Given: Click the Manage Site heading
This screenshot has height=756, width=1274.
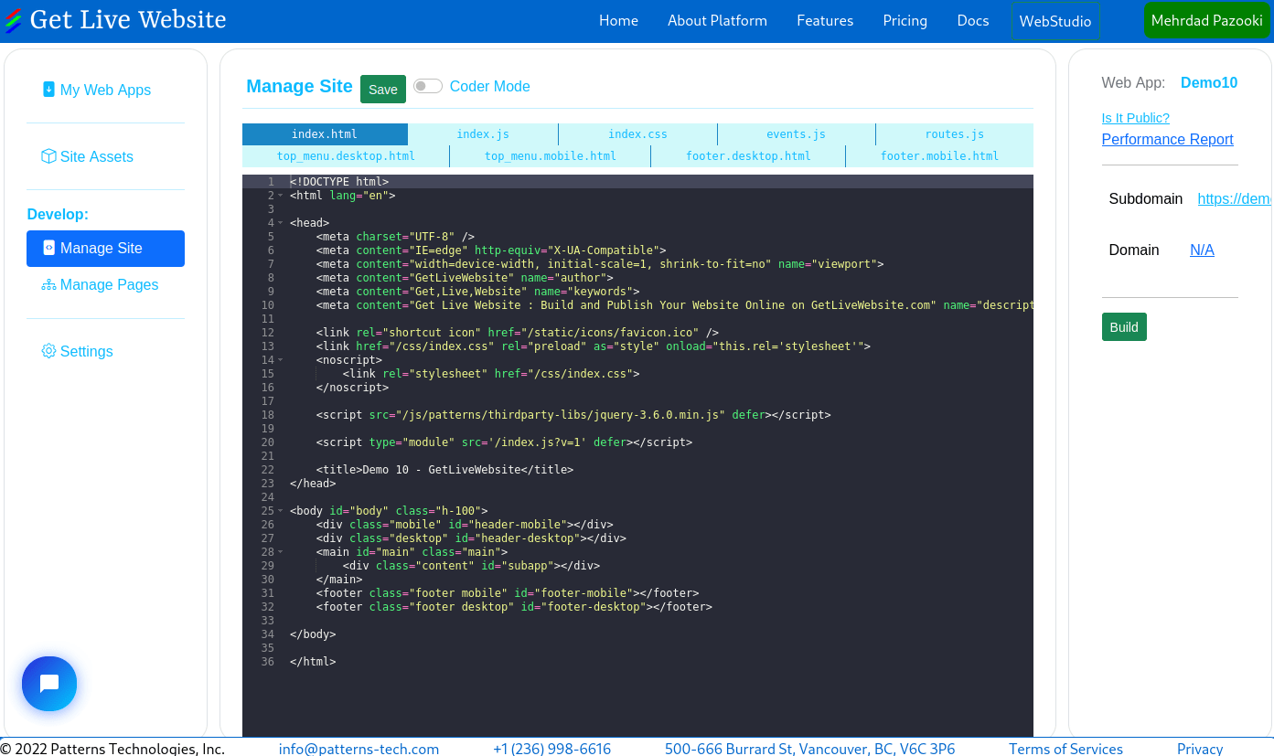Looking at the screenshot, I should (x=299, y=86).
